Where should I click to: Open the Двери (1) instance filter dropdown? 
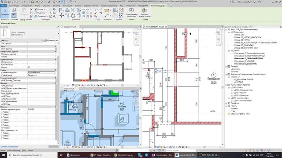(22, 41)
